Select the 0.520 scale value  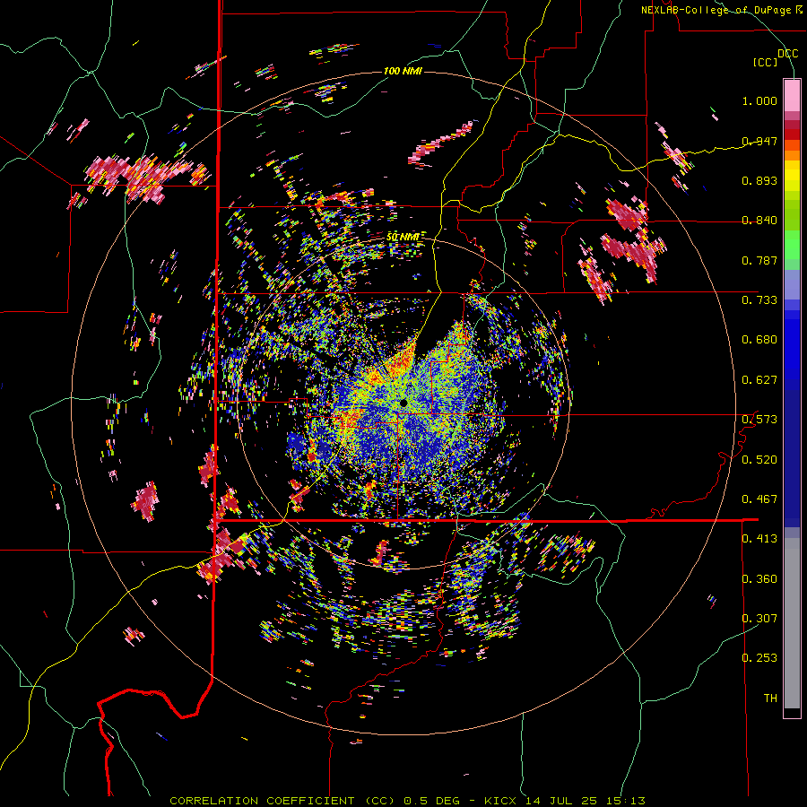click(x=759, y=460)
